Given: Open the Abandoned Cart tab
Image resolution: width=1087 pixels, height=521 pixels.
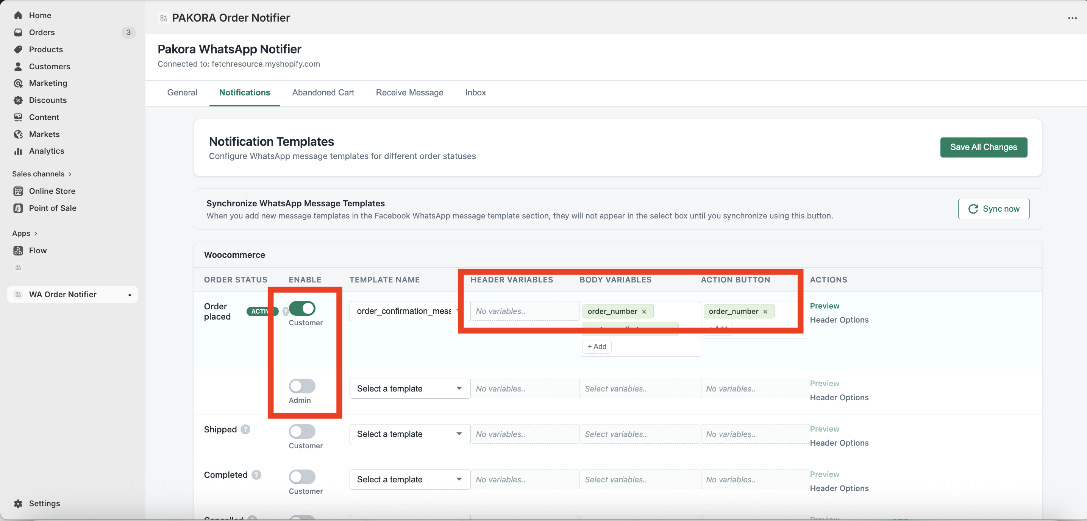Looking at the screenshot, I should pos(323,92).
